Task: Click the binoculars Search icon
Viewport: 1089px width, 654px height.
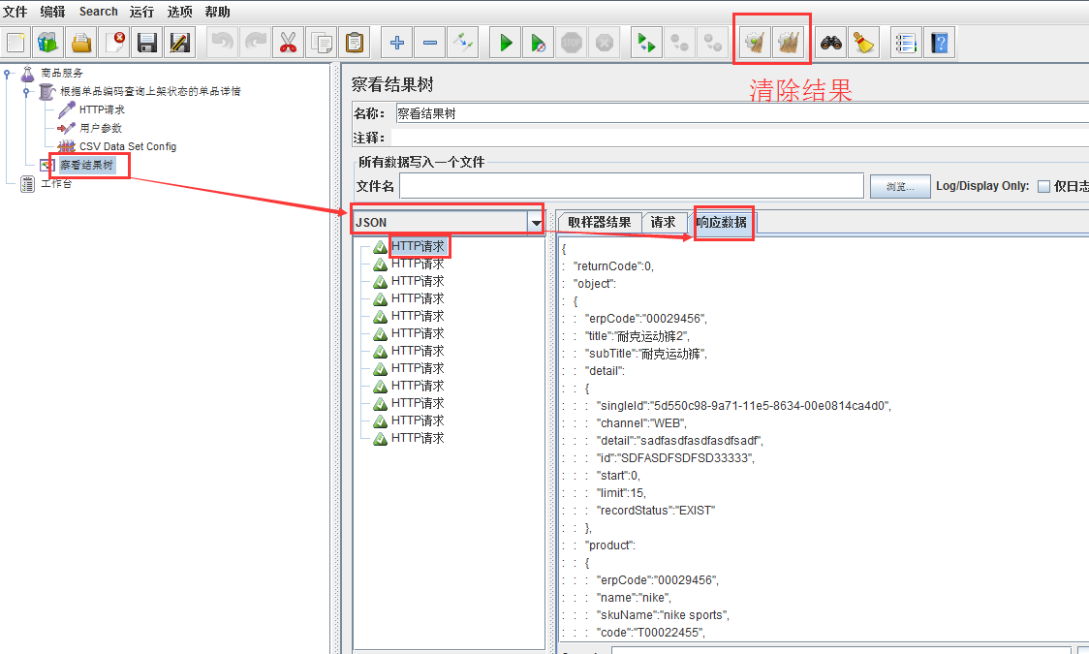Action: [x=830, y=43]
